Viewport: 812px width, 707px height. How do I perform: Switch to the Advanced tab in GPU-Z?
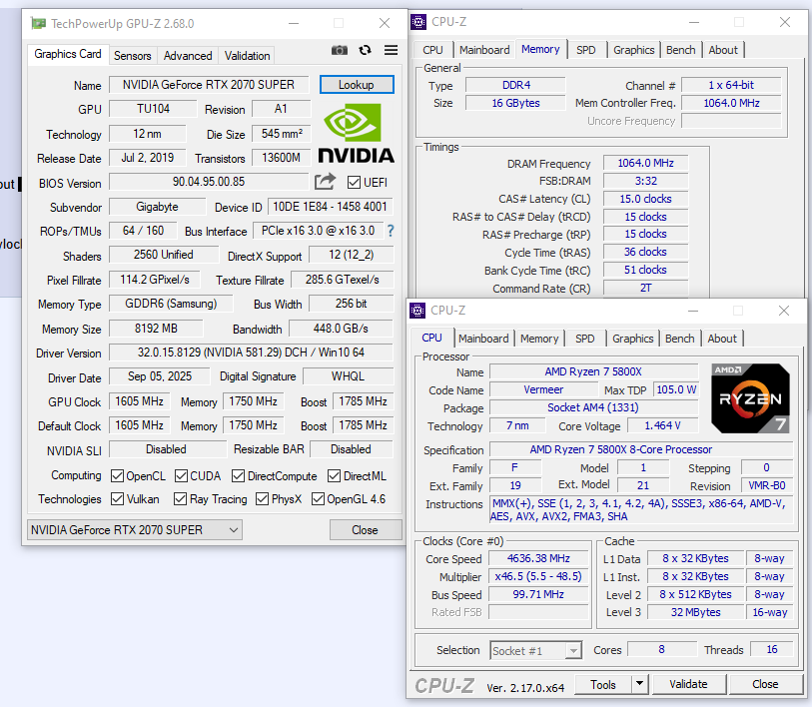[188, 55]
